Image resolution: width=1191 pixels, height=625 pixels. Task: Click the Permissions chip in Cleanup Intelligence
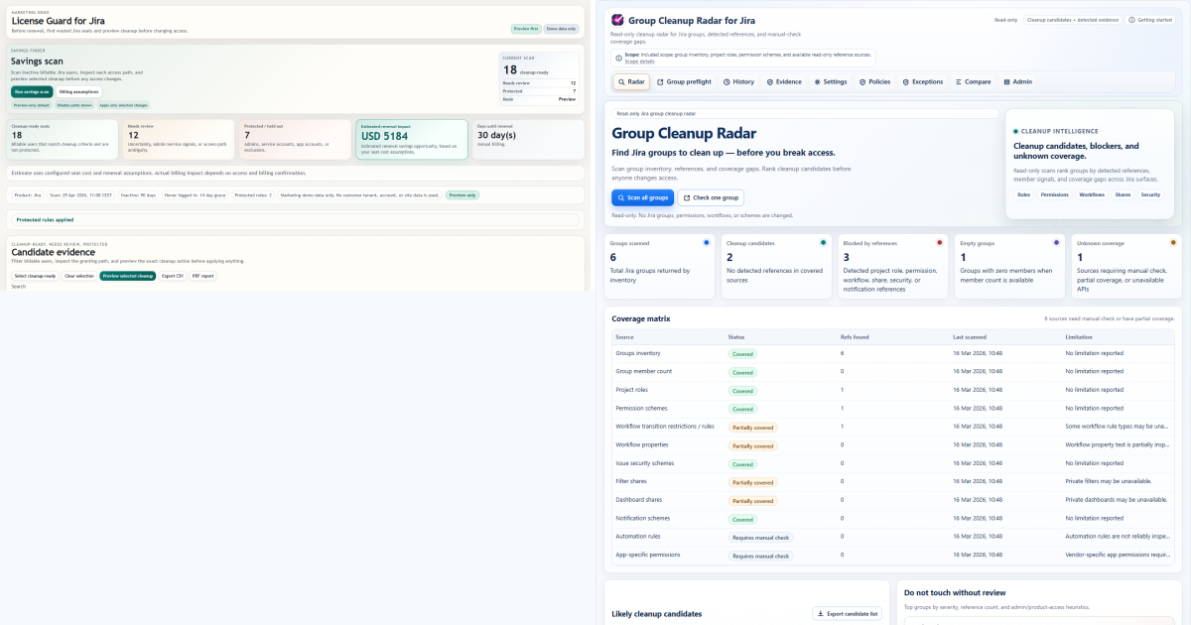coord(1054,194)
